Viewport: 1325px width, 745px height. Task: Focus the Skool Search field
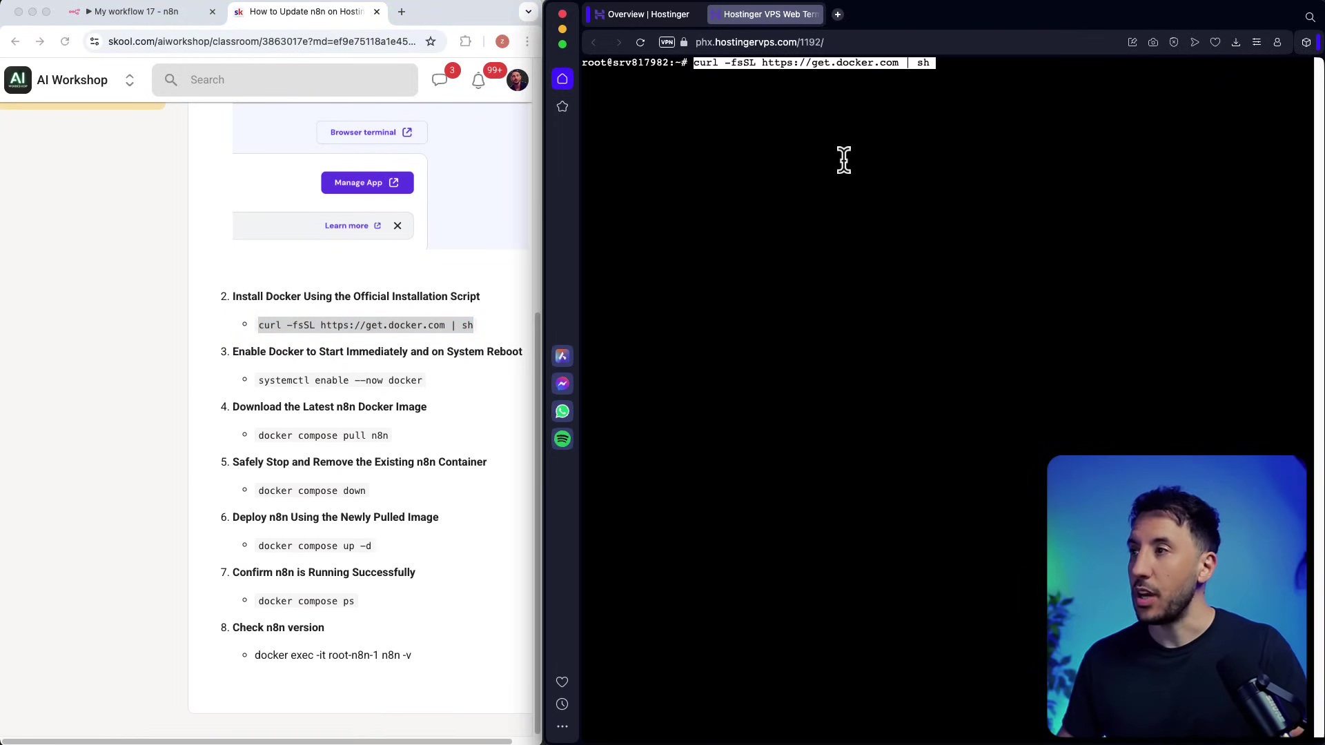coord(285,80)
